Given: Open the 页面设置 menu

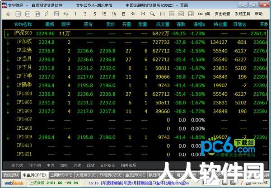Looking at the screenshot, I should click(x=222, y=14).
